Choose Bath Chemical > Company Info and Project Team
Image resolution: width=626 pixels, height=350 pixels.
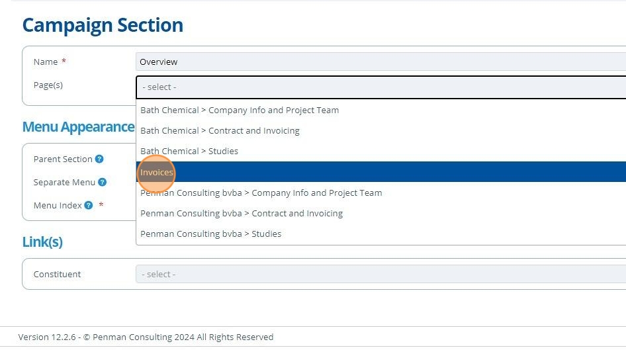point(240,110)
